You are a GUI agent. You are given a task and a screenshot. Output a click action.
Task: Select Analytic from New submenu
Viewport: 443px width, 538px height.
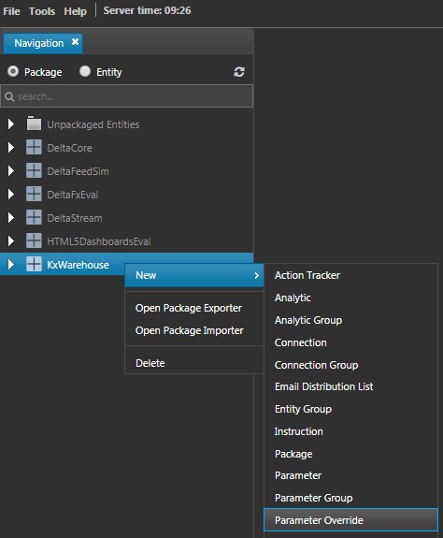pyautogui.click(x=350, y=298)
